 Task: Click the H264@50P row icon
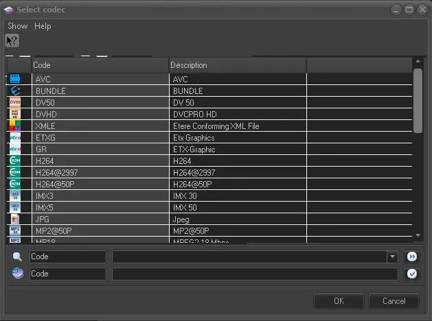point(15,184)
